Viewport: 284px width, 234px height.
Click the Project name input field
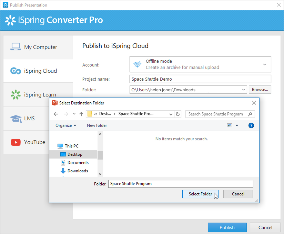[x=200, y=79]
